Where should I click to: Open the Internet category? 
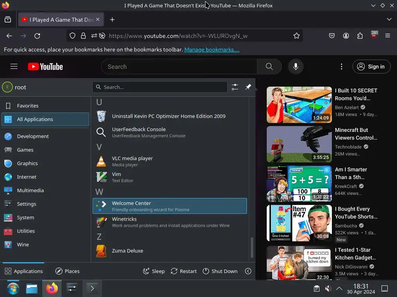click(x=45, y=177)
